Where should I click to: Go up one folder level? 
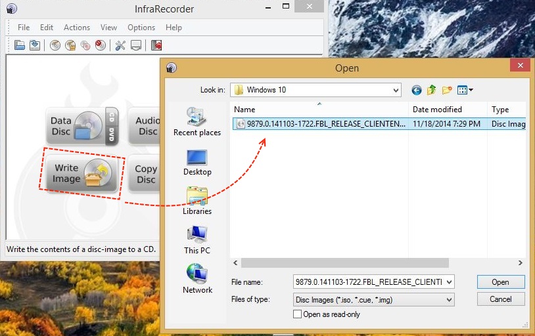(x=431, y=90)
